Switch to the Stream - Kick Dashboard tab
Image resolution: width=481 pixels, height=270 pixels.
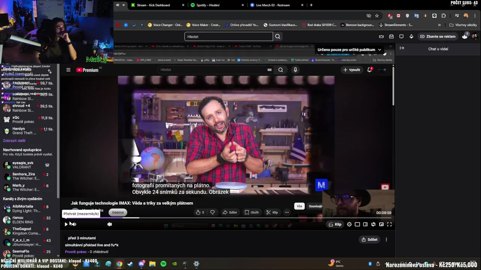point(153,5)
